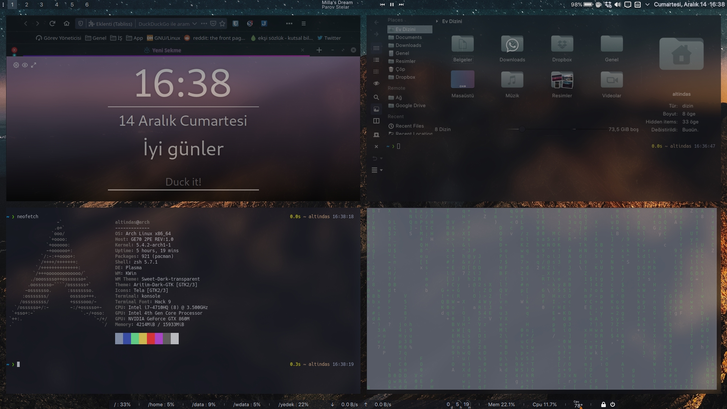The image size is (727, 409).
Task: Switch to virtual desktop 4
Action: [x=56, y=5]
